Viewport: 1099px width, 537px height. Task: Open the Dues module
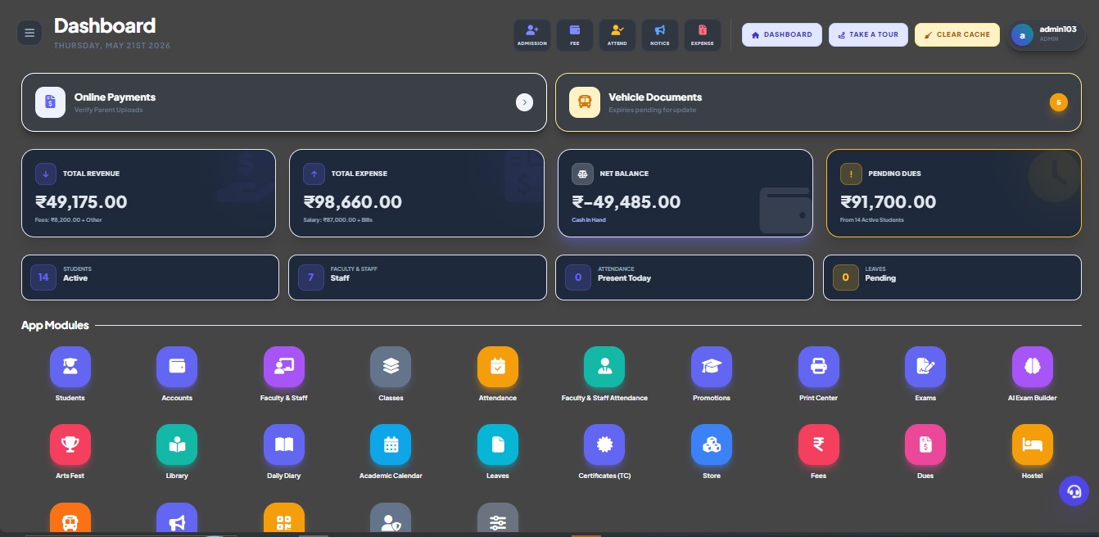tap(925, 444)
